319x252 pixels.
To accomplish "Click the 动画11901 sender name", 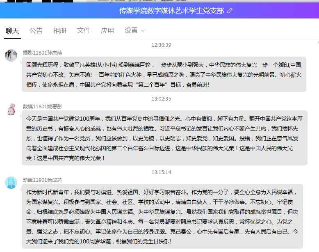I will coord(42,180).
